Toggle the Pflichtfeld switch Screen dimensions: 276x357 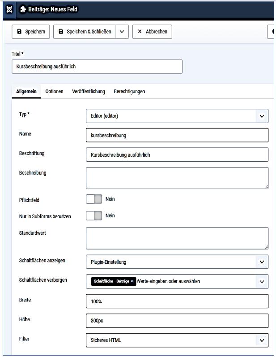point(94,199)
